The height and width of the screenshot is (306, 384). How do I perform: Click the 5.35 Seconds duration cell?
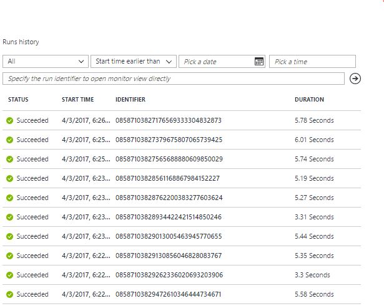pyautogui.click(x=314, y=256)
